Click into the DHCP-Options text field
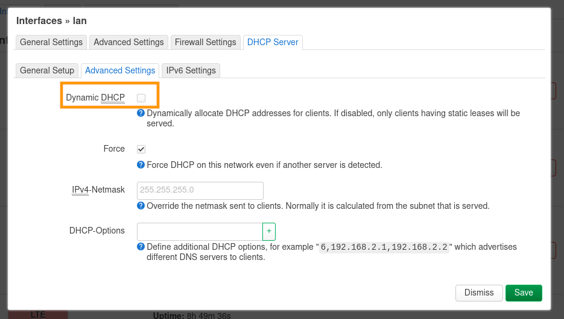This screenshot has height=319, width=564. (x=199, y=232)
